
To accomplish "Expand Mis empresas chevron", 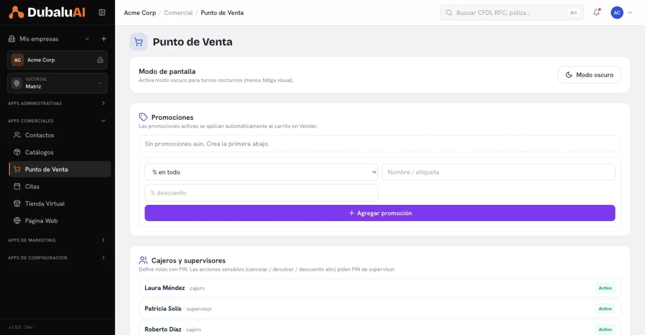I will click(87, 39).
